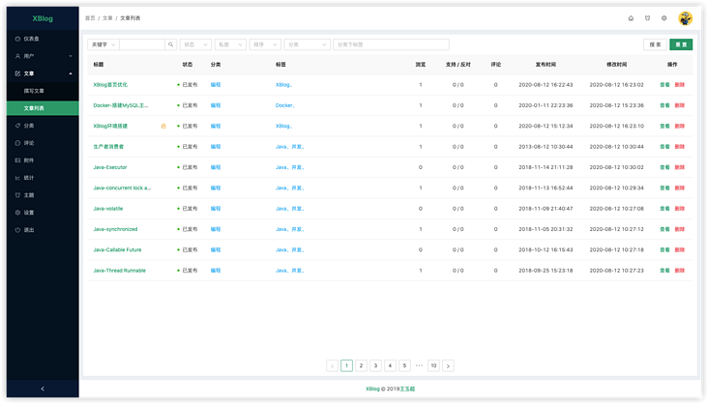Open article title XBlog首页优化

[110, 85]
